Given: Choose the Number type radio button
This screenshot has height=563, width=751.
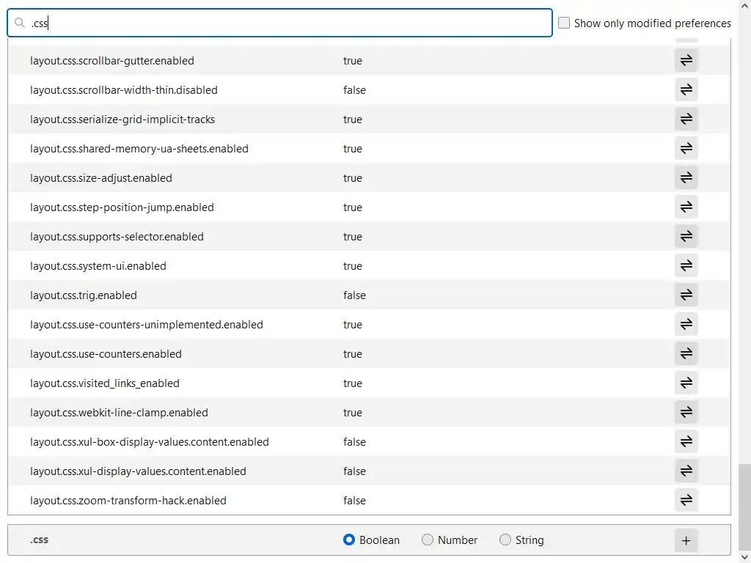Looking at the screenshot, I should 428,540.
